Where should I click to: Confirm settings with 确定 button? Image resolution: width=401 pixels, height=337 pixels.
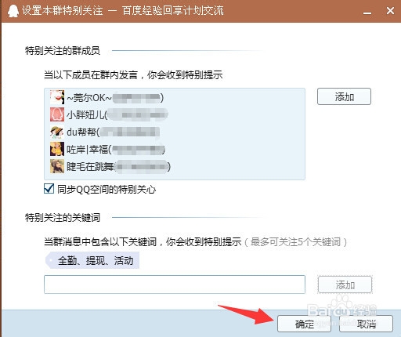click(304, 324)
